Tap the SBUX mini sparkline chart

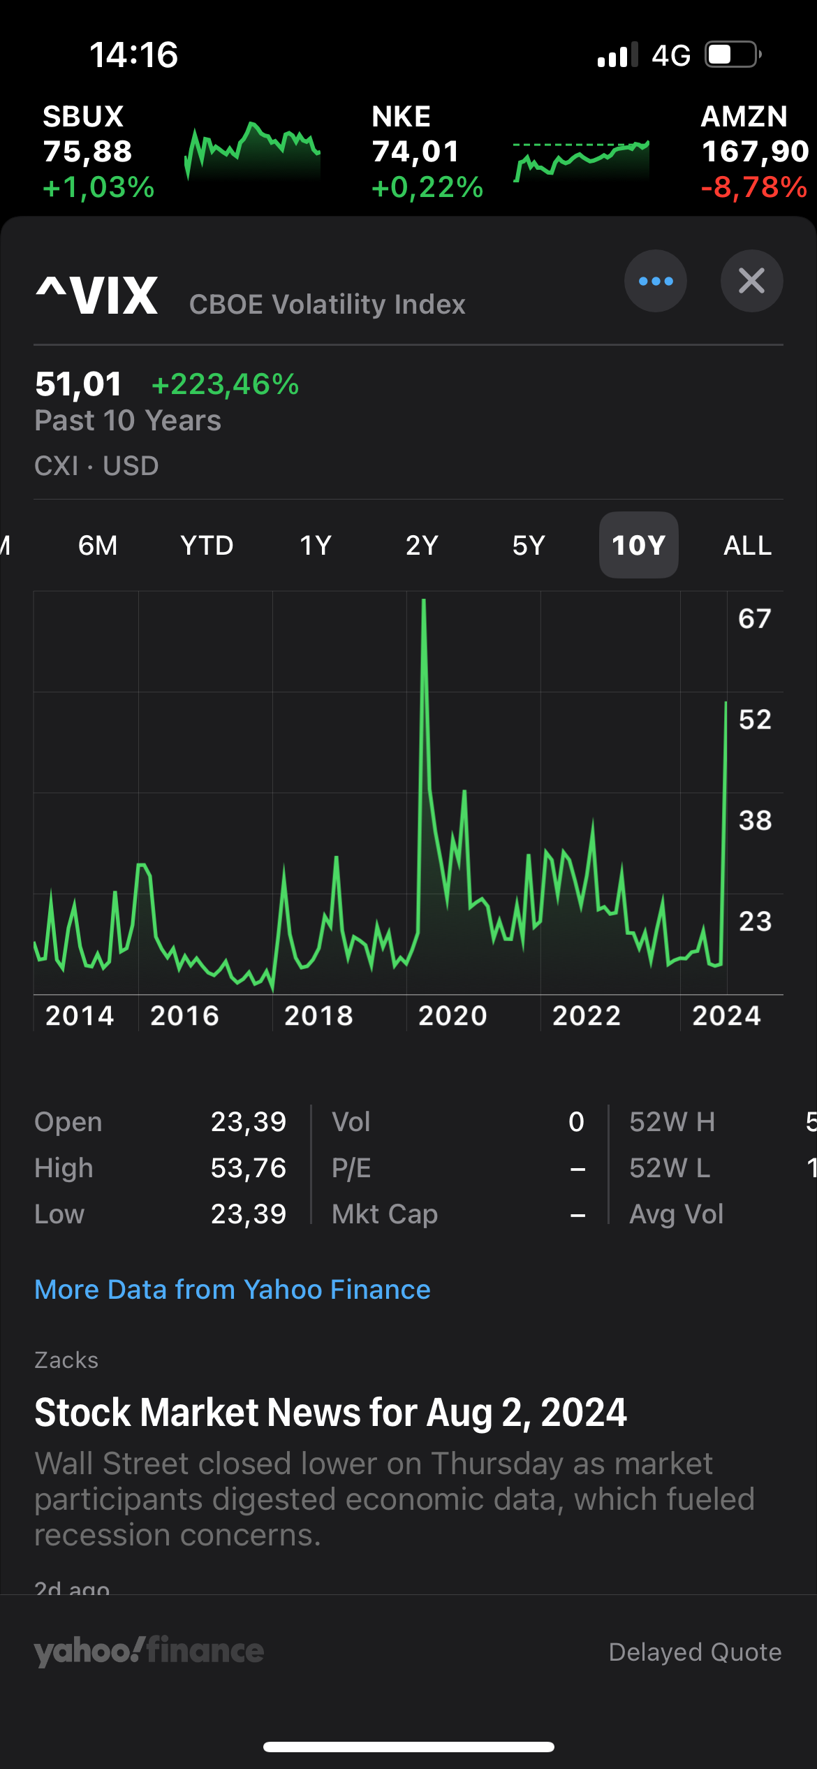252,150
